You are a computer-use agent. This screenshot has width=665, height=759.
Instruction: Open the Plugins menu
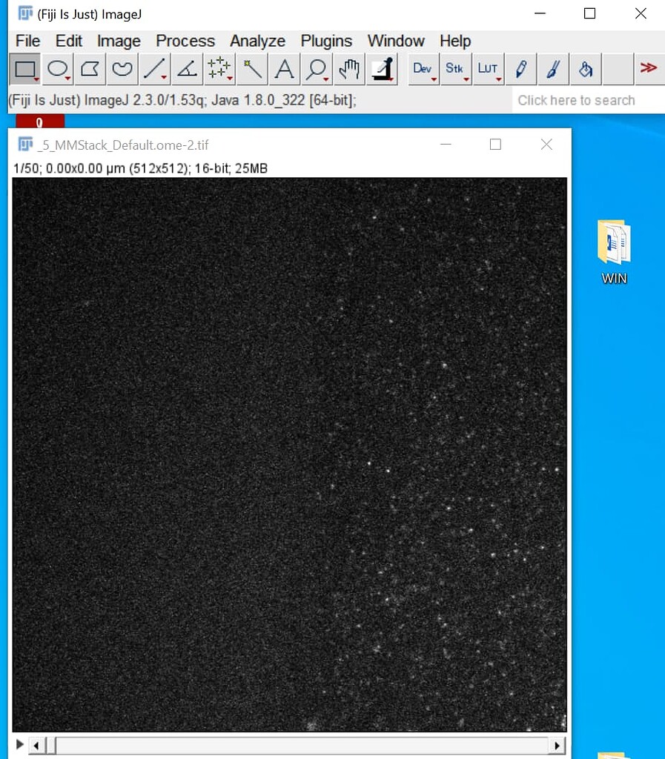[x=326, y=41]
